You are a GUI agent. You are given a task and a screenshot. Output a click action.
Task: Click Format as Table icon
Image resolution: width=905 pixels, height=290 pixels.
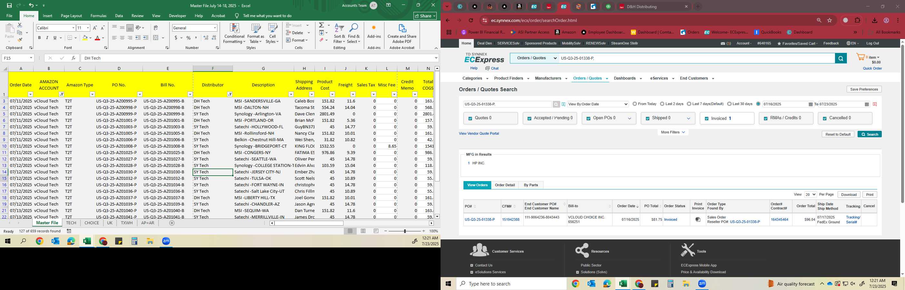256,34
